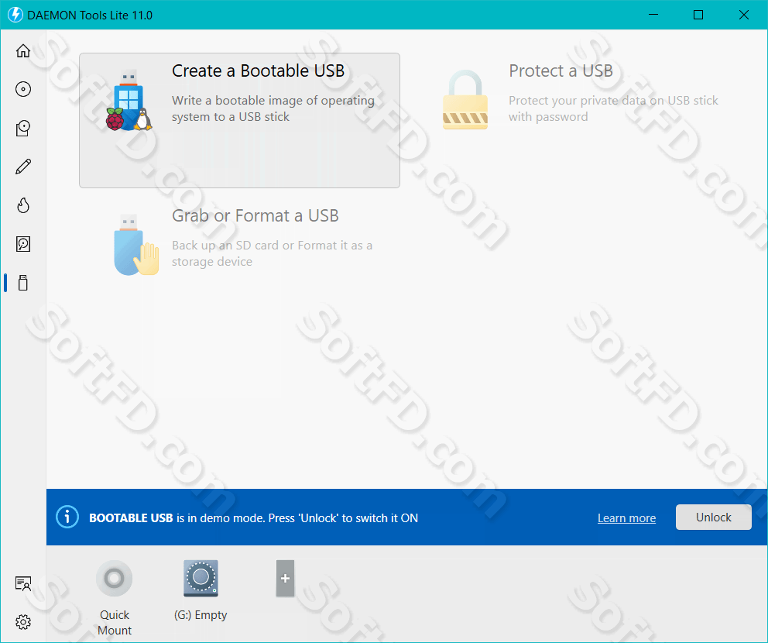Viewport: 768px width, 643px height.
Task: Open the virtual HDD sidebar icon
Action: [23, 243]
